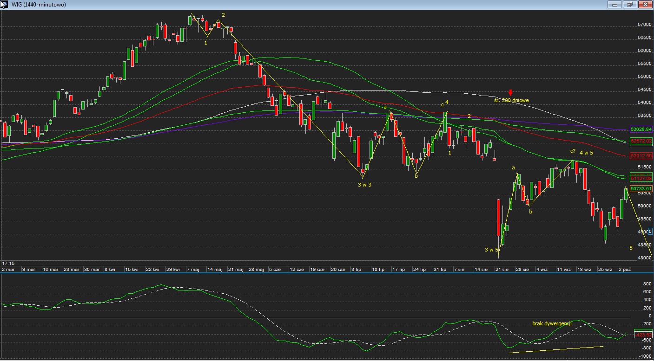Select the red 52012.50 price label
The image size is (654, 361).
pyautogui.click(x=641, y=156)
